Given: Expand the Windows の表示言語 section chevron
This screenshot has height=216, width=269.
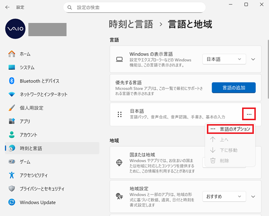Looking at the screenshot, I should 253,59.
